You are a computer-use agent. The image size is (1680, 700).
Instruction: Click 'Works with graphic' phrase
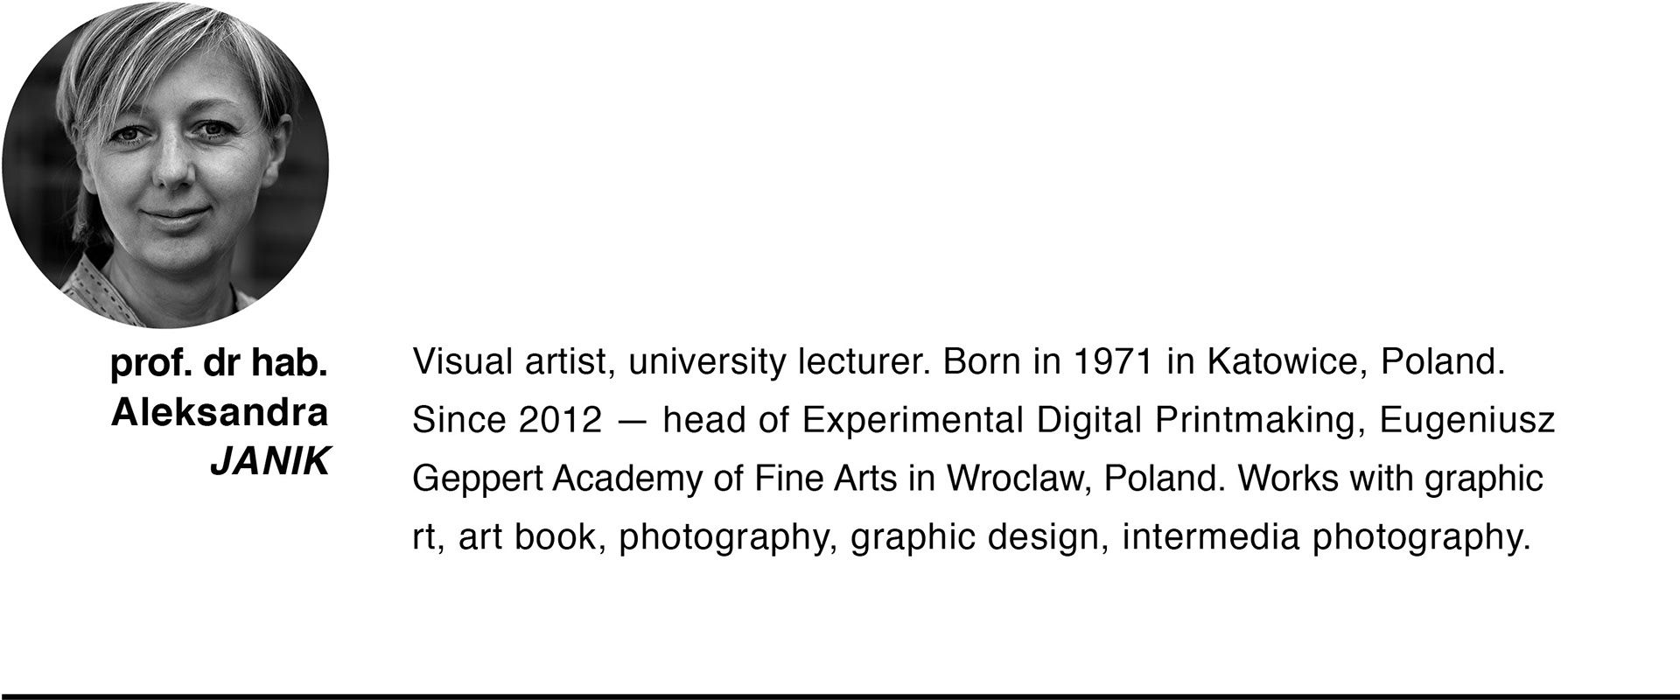1391,479
